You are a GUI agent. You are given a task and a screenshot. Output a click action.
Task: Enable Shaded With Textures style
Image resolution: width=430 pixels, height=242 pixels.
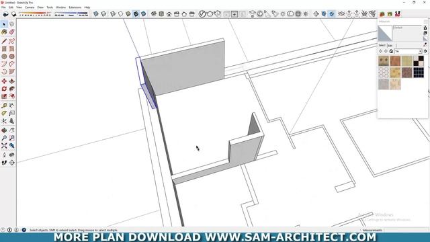(x=136, y=13)
